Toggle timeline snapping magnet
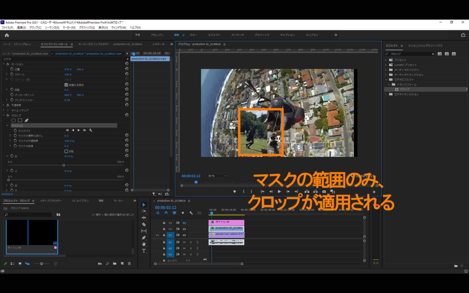The width and height of the screenshot is (469, 293). coord(166,213)
